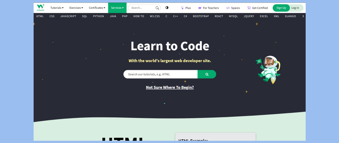
Task: Expand the Tutorials dropdown
Action: tap(57, 8)
